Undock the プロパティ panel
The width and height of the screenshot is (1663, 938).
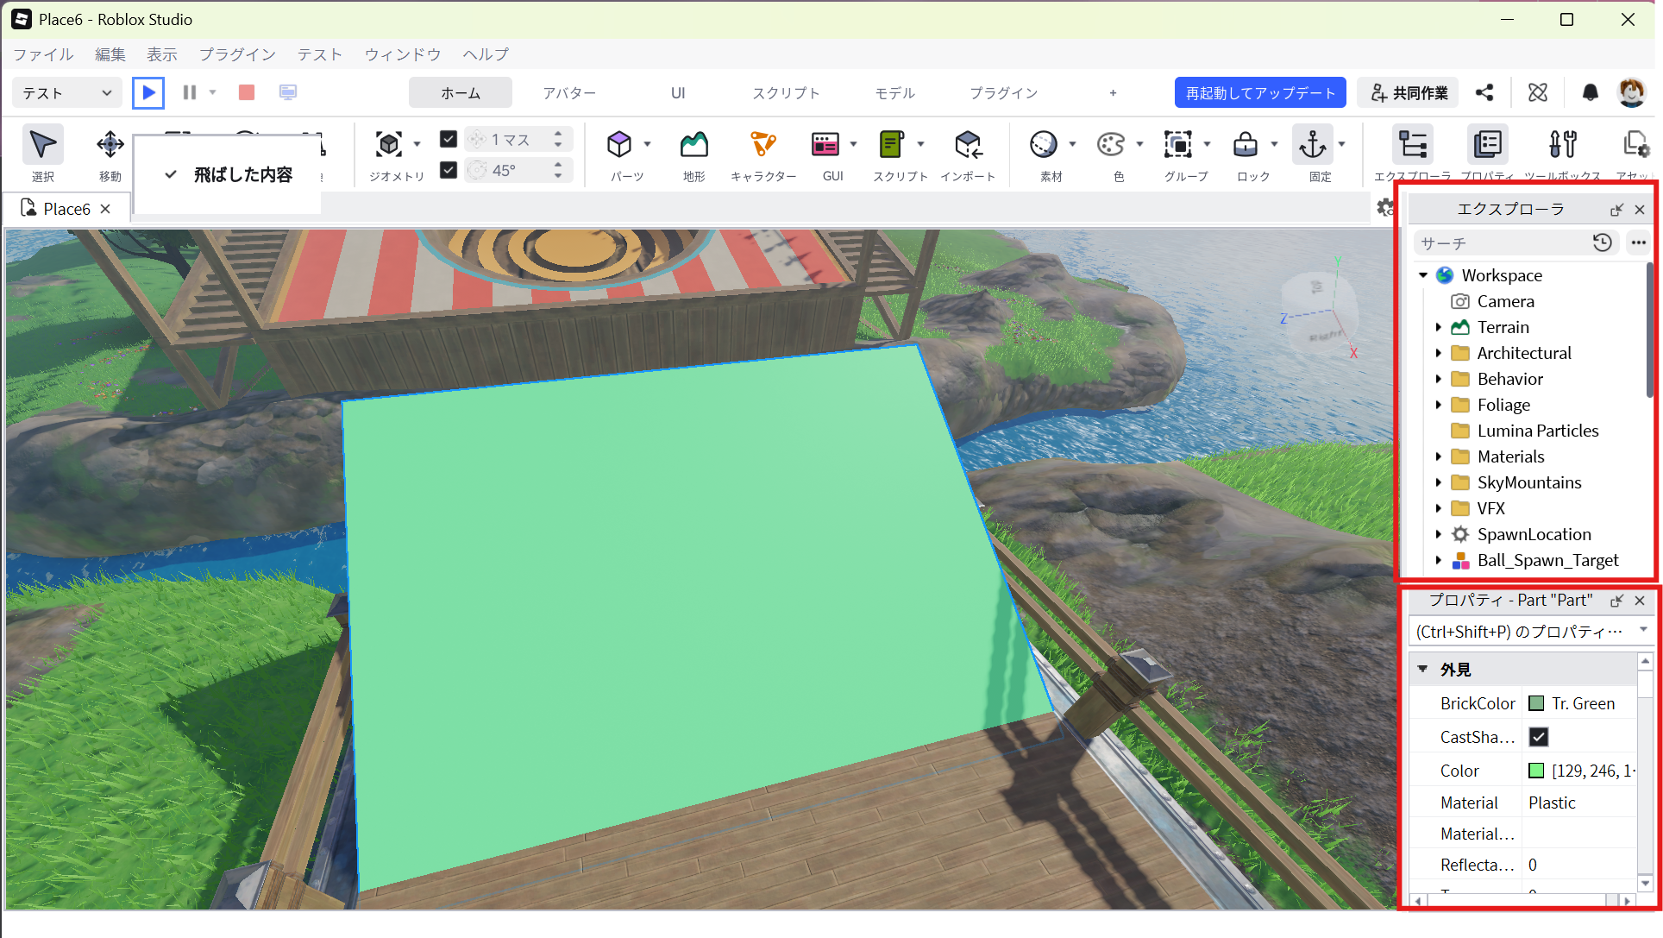coord(1616,601)
